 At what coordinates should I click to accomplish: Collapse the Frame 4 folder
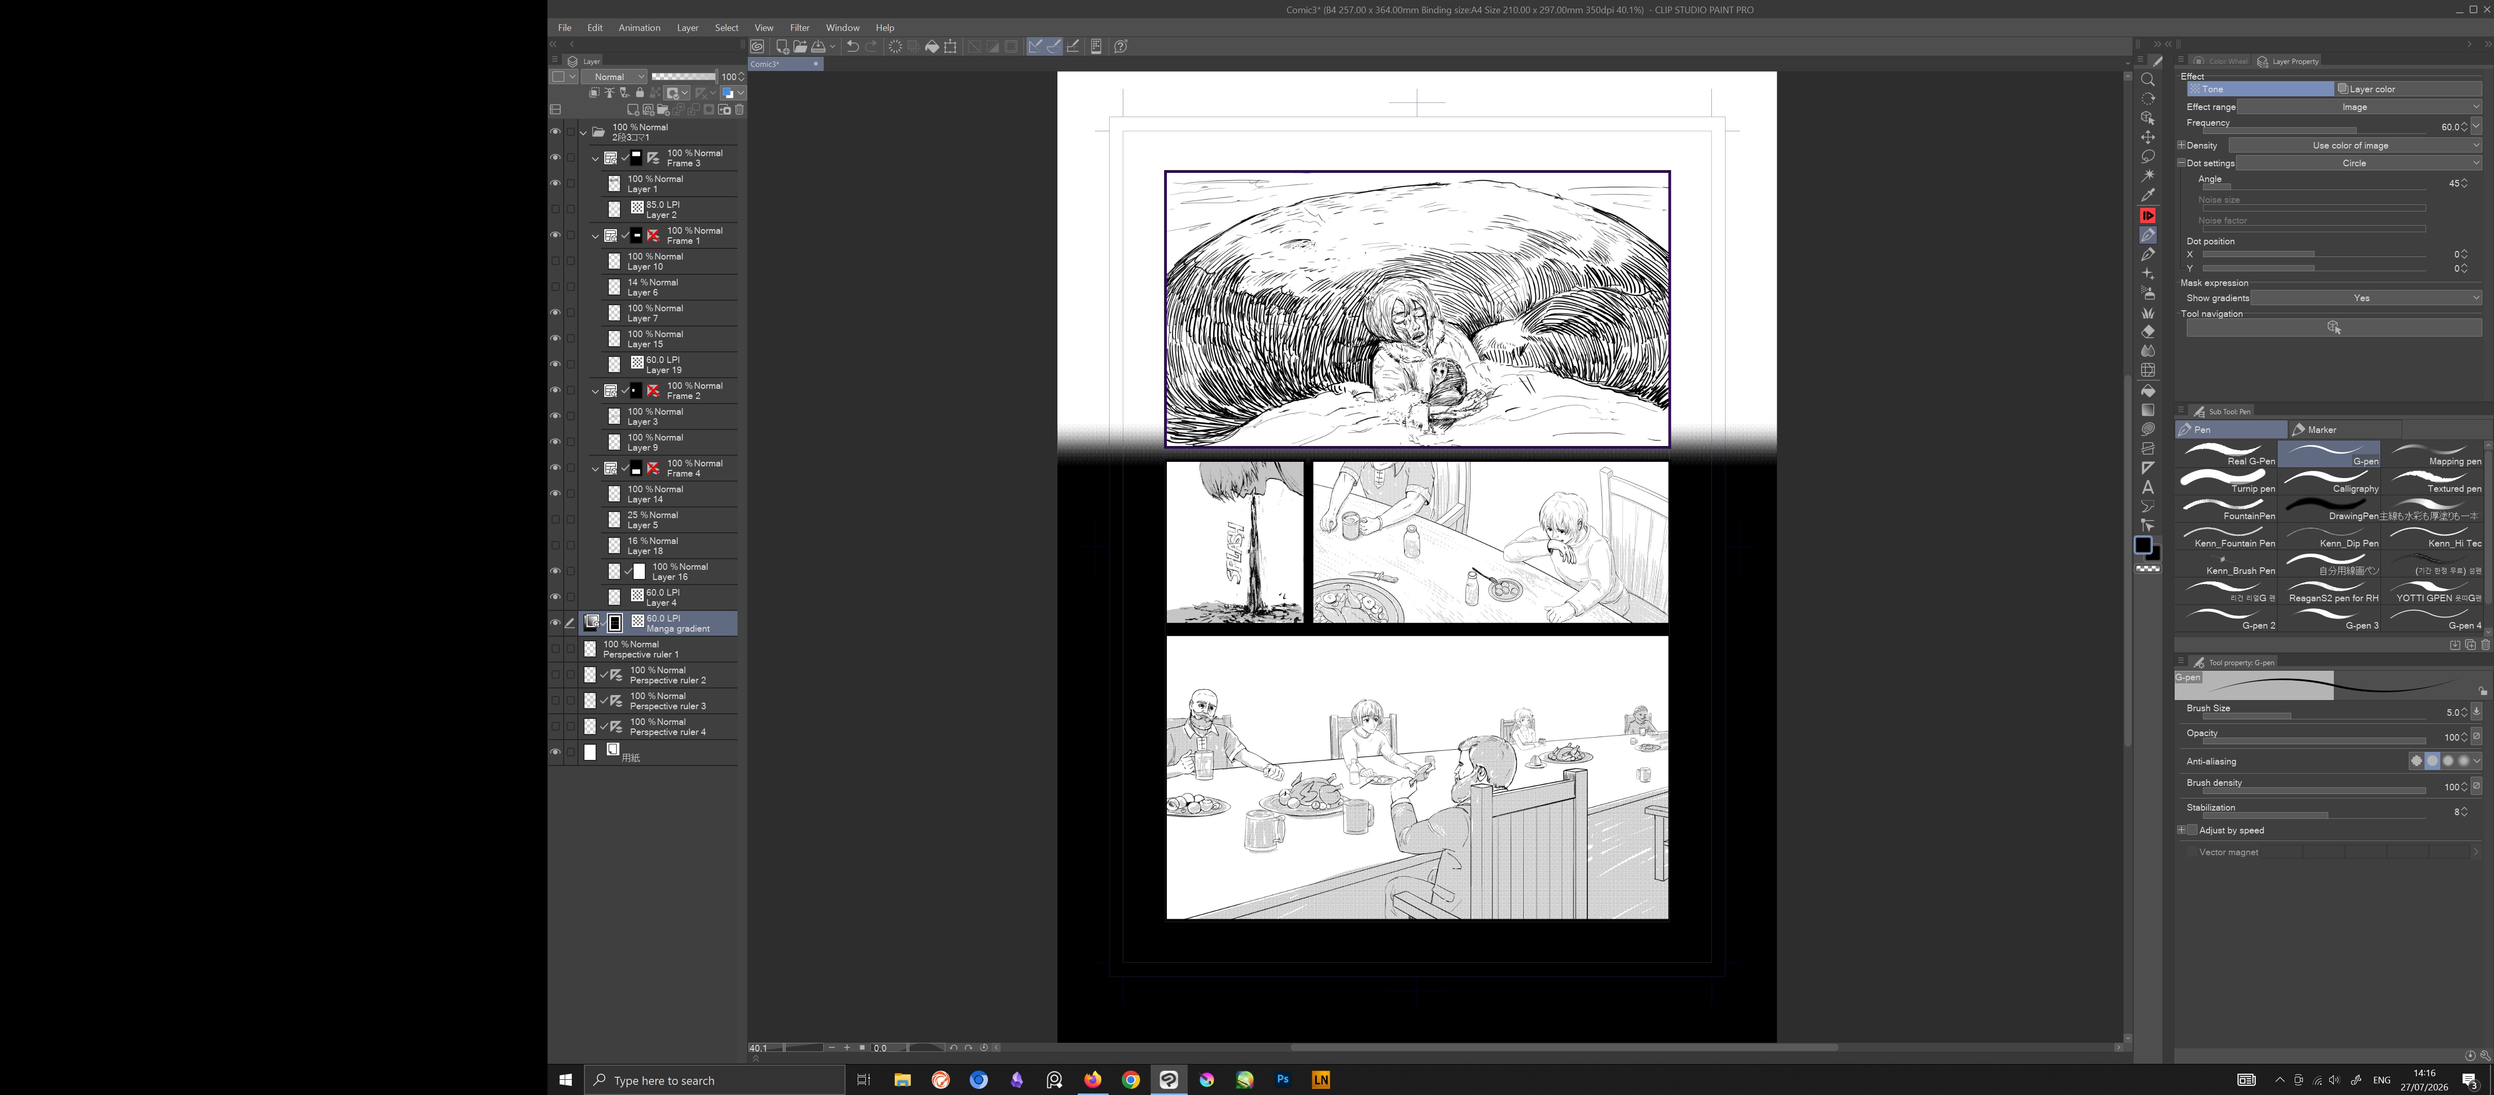coord(596,468)
